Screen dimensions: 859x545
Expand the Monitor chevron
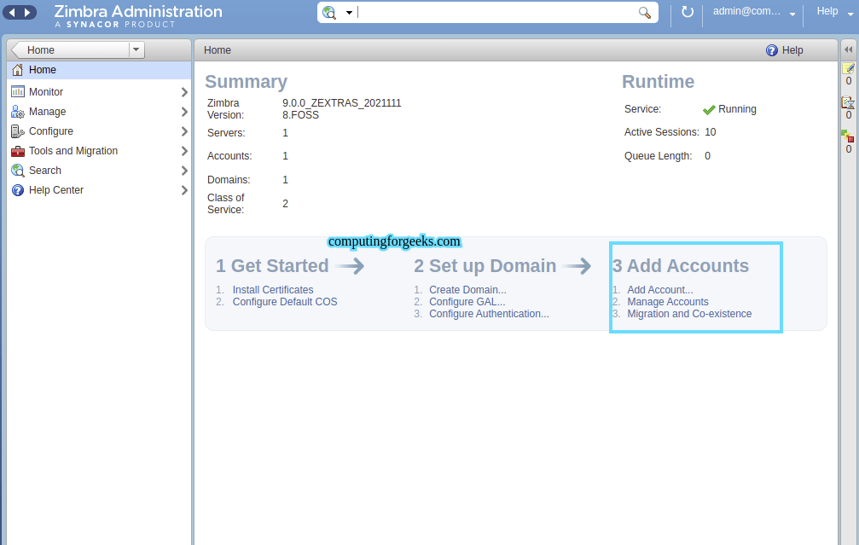pyautogui.click(x=184, y=92)
